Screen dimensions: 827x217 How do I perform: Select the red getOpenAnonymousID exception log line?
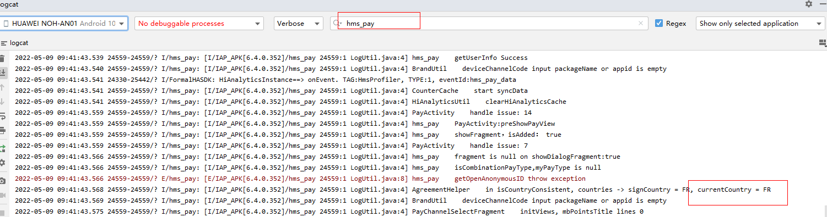point(300,179)
